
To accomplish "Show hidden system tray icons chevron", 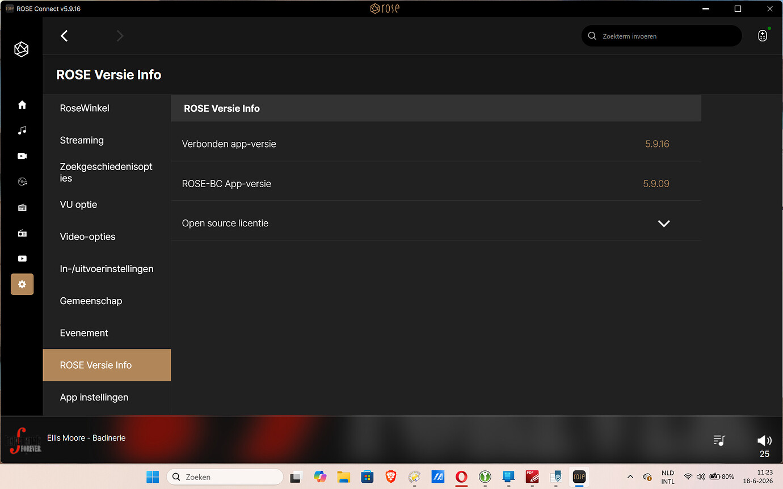I will [630, 477].
